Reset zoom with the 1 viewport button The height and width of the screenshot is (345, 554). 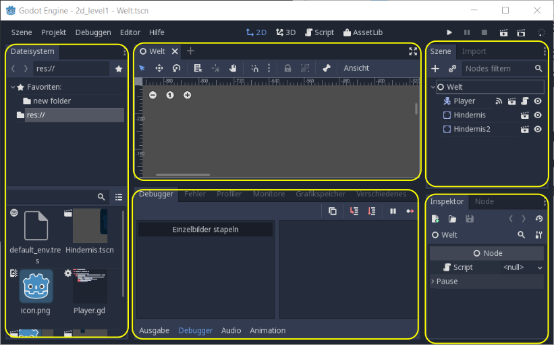(170, 95)
